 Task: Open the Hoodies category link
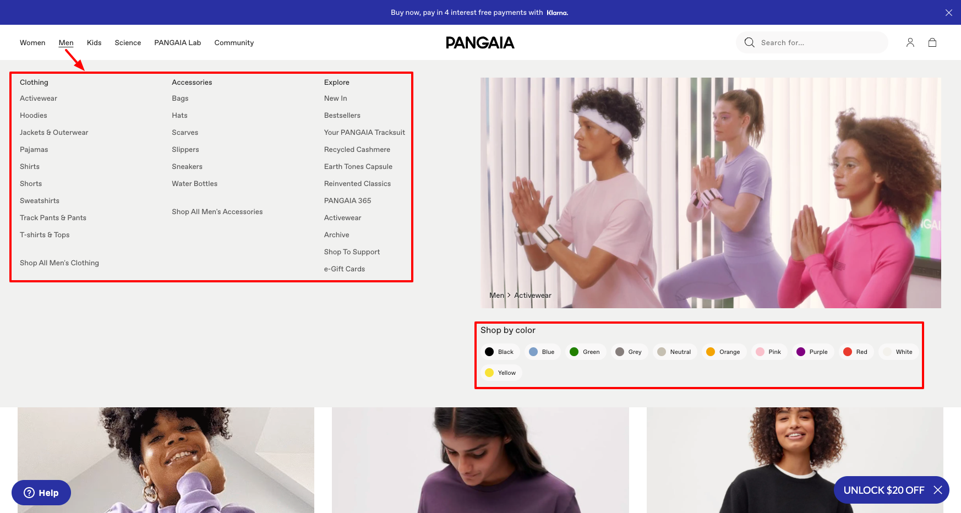33,115
